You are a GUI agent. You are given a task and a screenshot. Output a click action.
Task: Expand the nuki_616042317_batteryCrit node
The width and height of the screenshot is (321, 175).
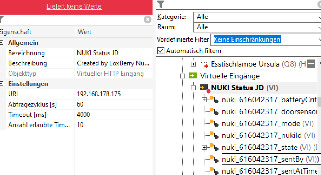[204, 100]
